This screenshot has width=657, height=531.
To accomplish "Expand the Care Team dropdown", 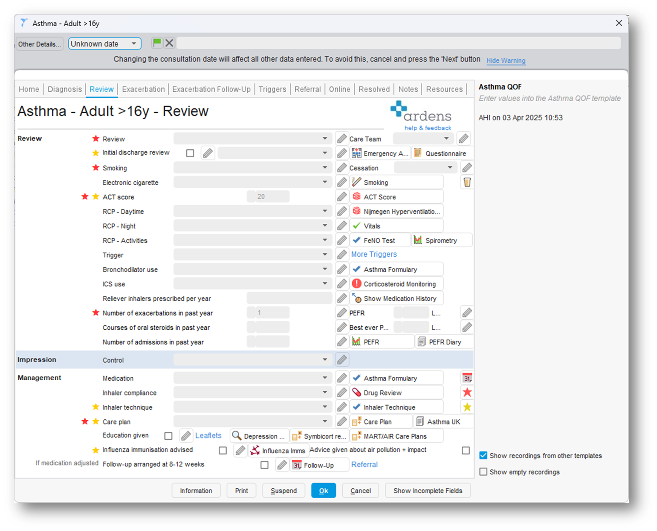I will click(424, 139).
